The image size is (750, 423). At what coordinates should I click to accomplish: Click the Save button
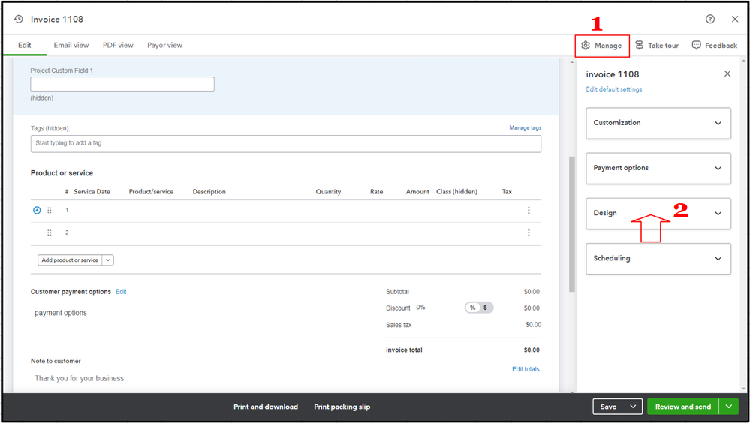pos(608,406)
